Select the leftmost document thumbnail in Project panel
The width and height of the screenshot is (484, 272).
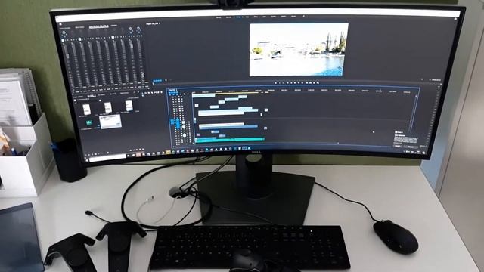tap(87, 109)
